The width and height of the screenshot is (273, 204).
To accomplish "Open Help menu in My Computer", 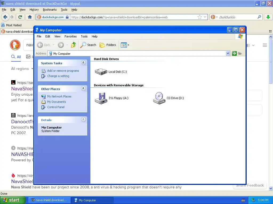I will click(95, 36).
